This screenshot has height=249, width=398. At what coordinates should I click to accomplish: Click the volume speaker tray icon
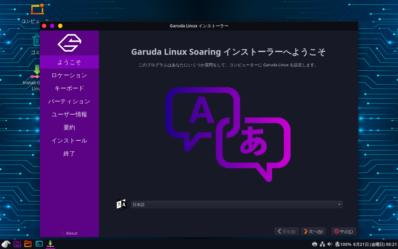tap(330, 244)
